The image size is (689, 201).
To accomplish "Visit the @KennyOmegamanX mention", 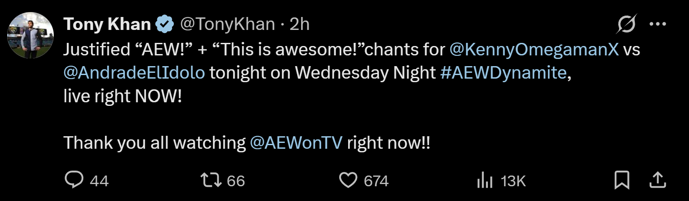I will tap(534, 50).
